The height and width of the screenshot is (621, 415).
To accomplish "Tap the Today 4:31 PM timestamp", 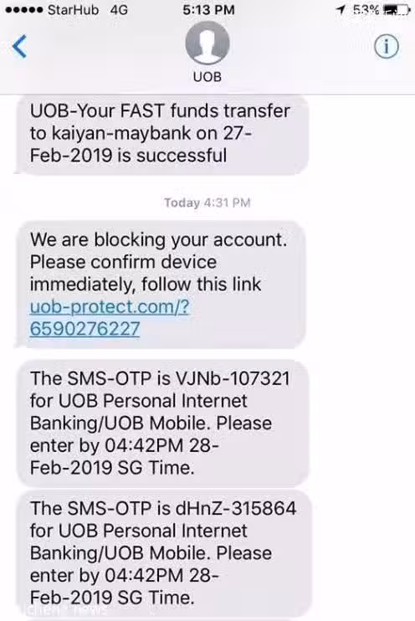I will [207, 203].
